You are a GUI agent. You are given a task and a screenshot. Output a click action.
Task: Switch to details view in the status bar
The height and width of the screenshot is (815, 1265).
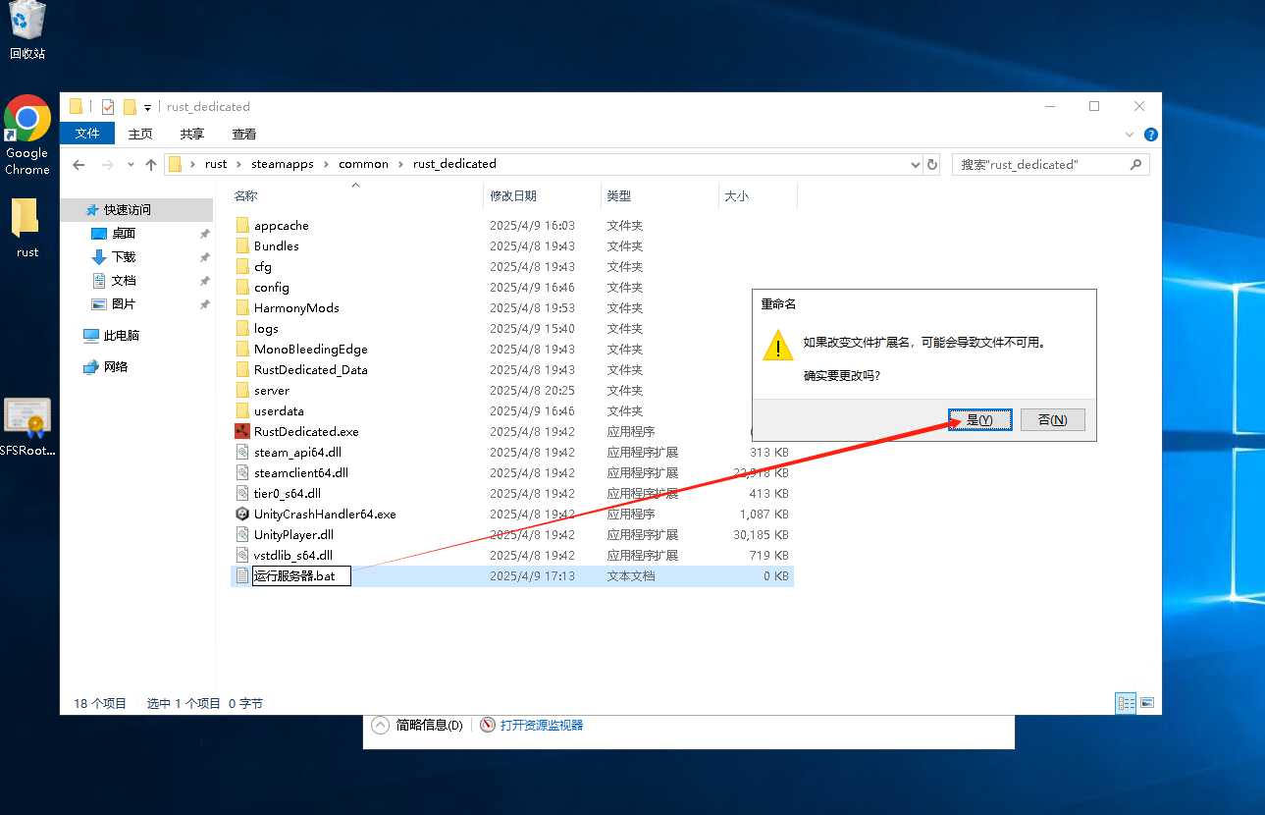click(x=1126, y=703)
